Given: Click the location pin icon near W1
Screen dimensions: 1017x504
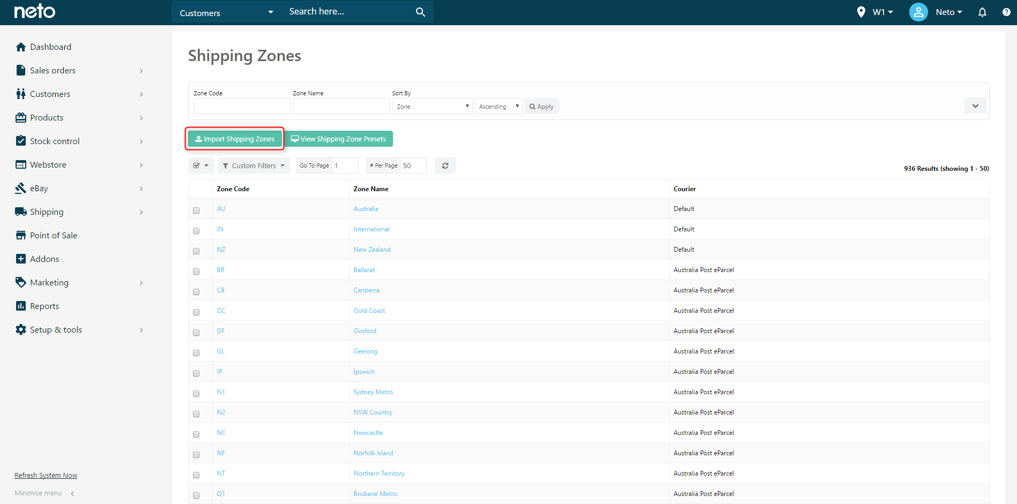Looking at the screenshot, I should [861, 12].
